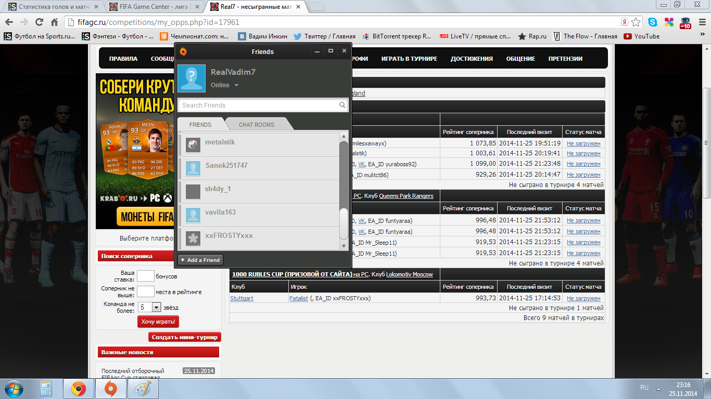Click Создать мини-турнир button
Viewport: 711px width, 399px height.
(184, 337)
